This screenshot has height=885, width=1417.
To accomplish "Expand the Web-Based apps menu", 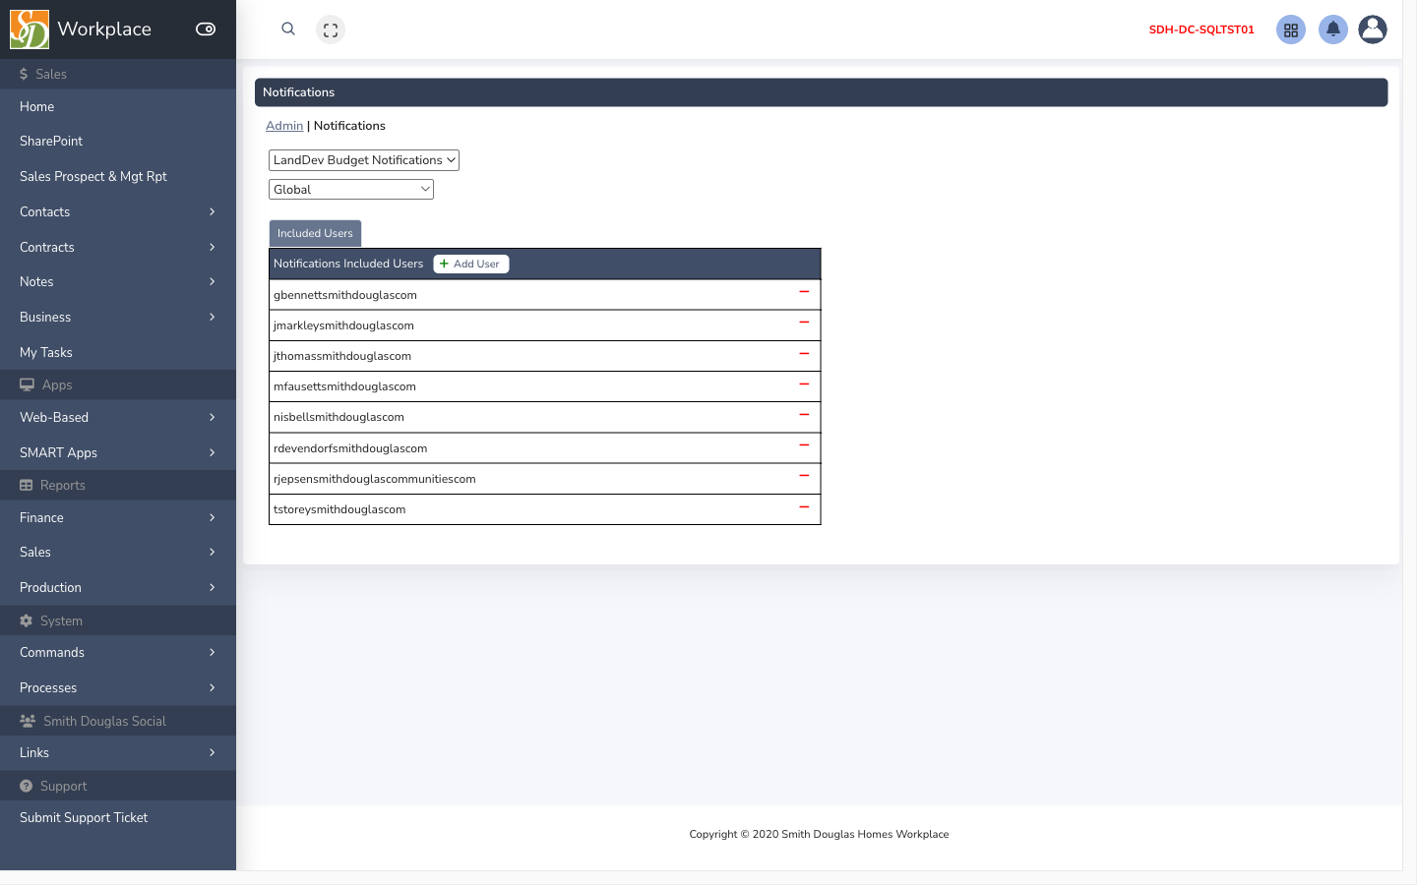I will point(118,418).
